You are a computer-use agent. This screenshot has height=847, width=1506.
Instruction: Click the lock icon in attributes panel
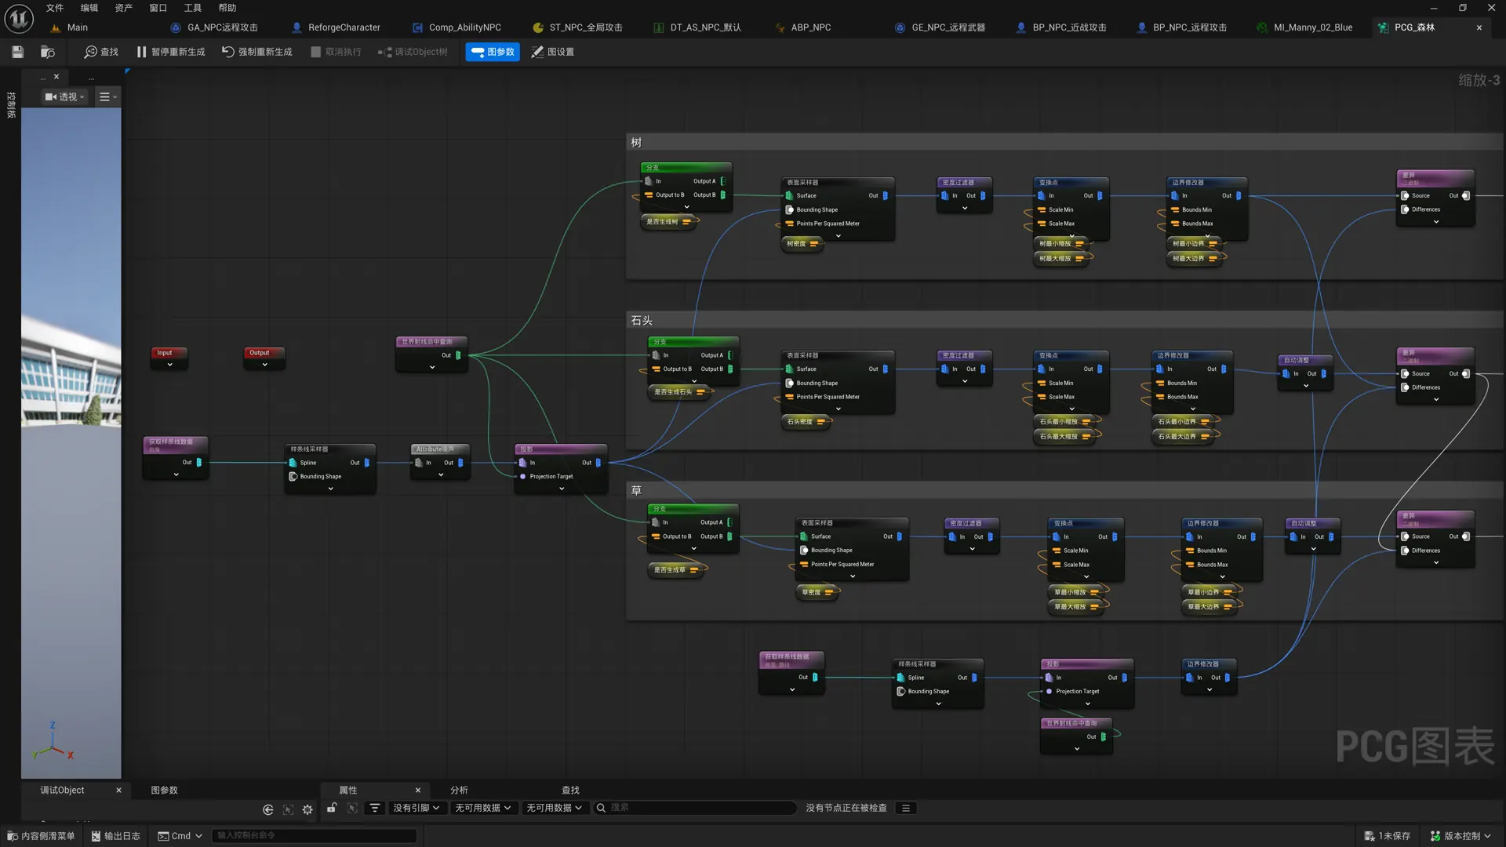click(332, 808)
